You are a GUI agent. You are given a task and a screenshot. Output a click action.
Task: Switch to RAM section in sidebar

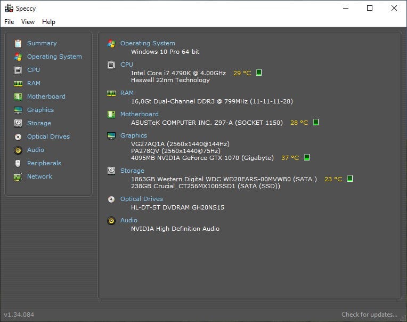[x=34, y=83]
